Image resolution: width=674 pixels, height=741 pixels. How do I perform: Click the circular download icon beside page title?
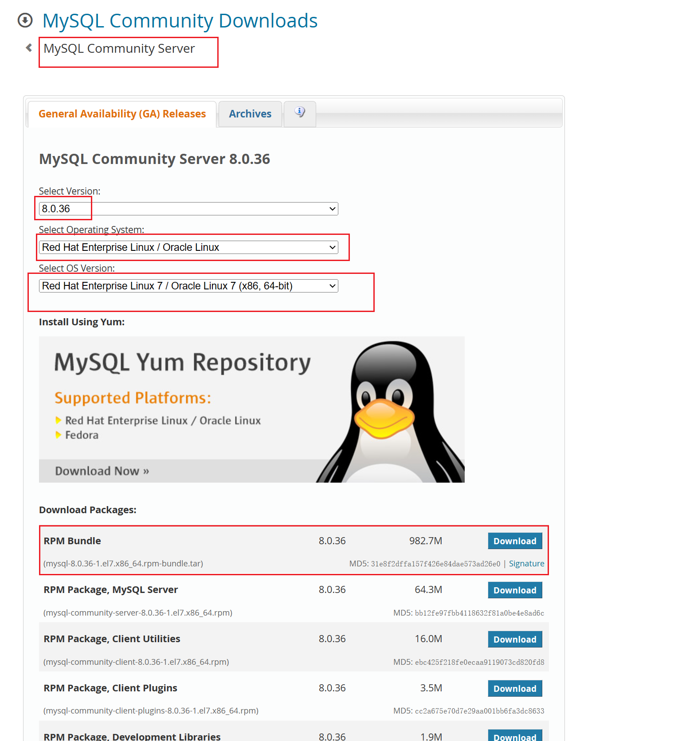pyautogui.click(x=25, y=20)
